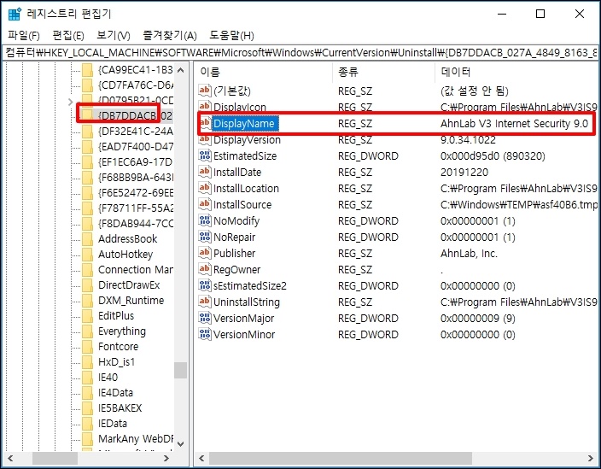The height and width of the screenshot is (469, 601).
Task: Click the VersionMinor DWORD value icon
Action: click(x=205, y=334)
